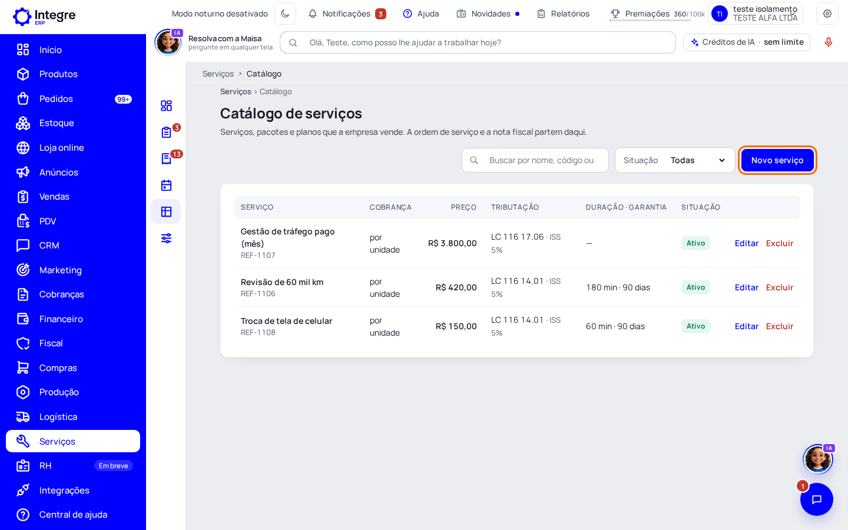Open the dashboard grid icon in the services sub-navigation

166,106
